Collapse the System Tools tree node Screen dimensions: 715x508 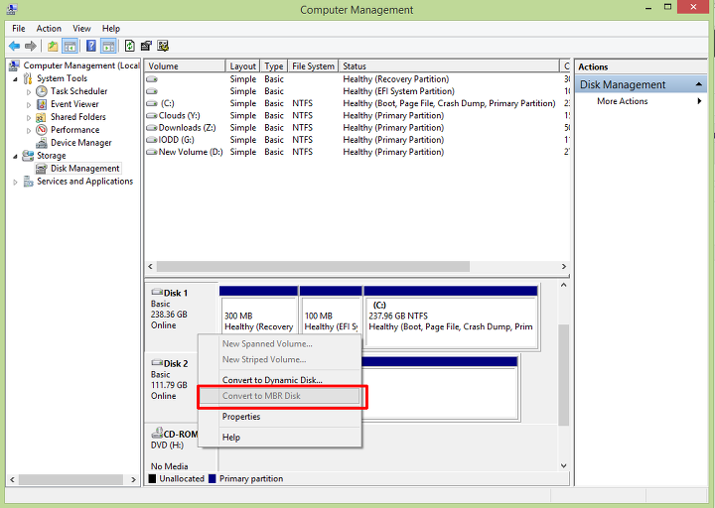pyautogui.click(x=16, y=79)
